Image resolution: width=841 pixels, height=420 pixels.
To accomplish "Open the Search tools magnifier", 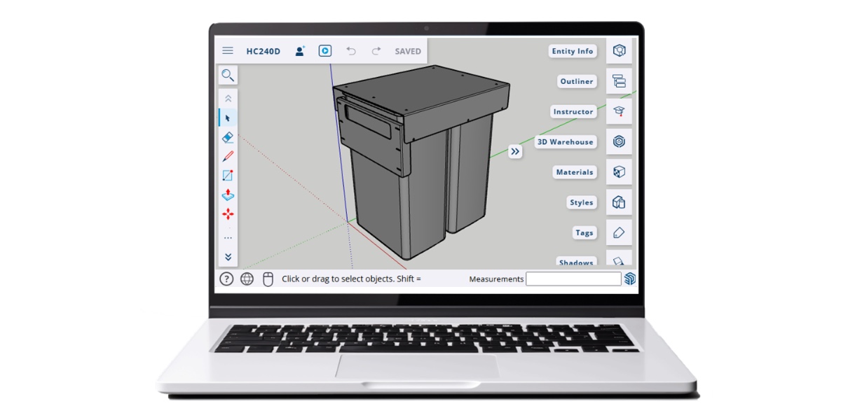I will pyautogui.click(x=228, y=76).
